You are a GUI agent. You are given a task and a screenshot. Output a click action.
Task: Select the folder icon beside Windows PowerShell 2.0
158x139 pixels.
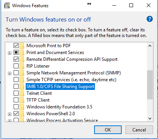[22, 114]
